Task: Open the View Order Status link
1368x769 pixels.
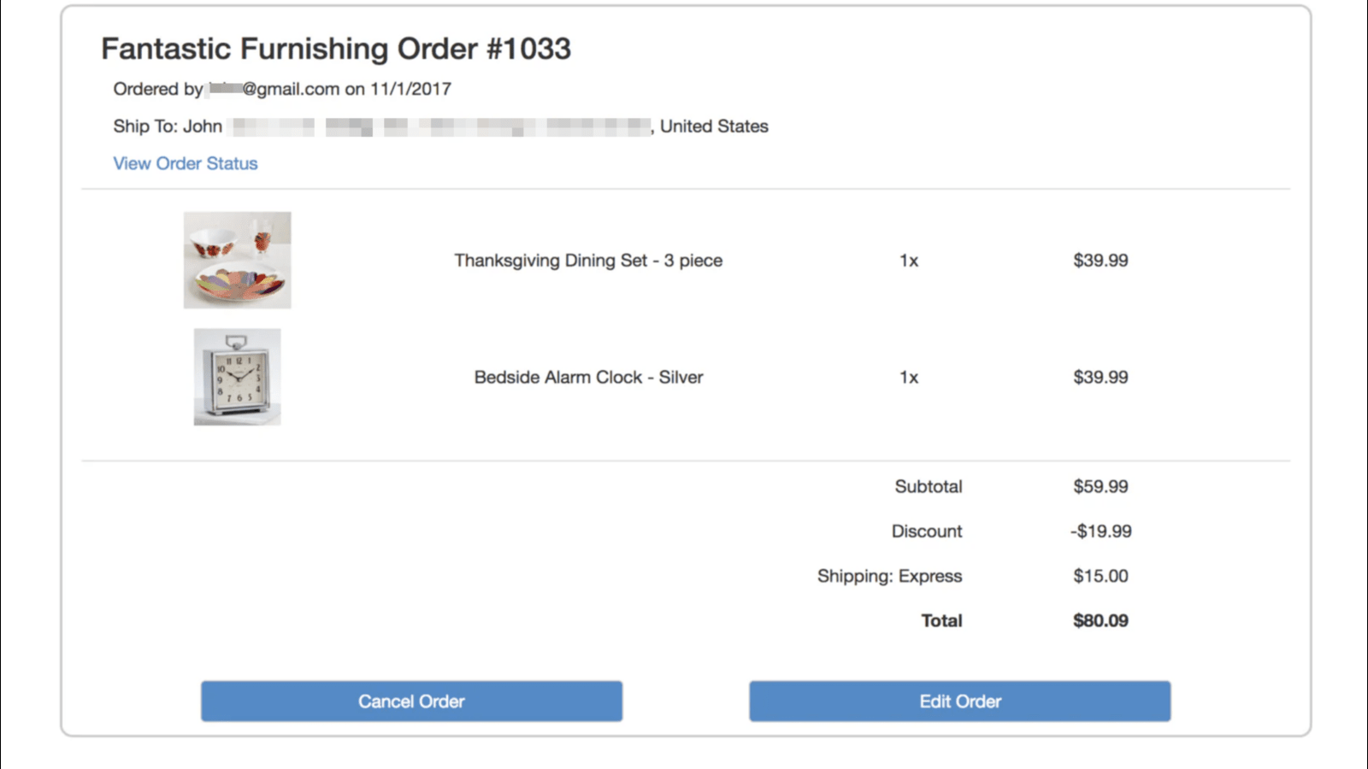Action: 185,163
